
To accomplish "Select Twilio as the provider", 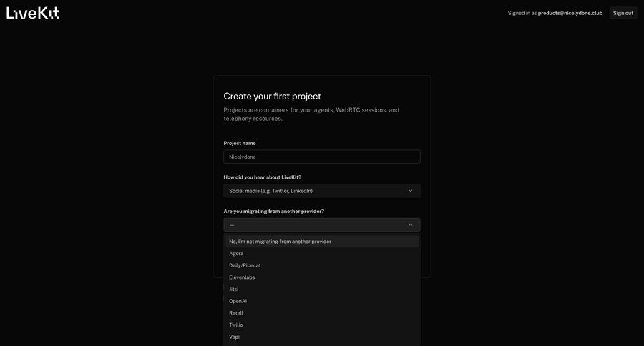I will tap(323, 325).
